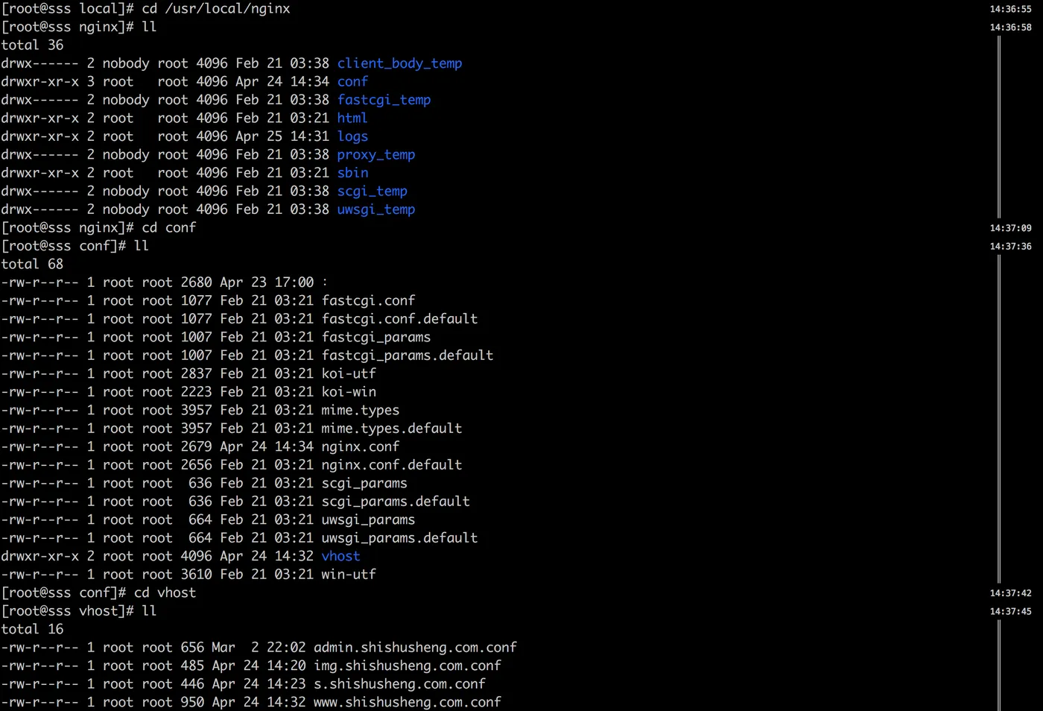Select the www.shishusheng.com.conf file name
Image resolution: width=1043 pixels, height=711 pixels.
click(408, 702)
